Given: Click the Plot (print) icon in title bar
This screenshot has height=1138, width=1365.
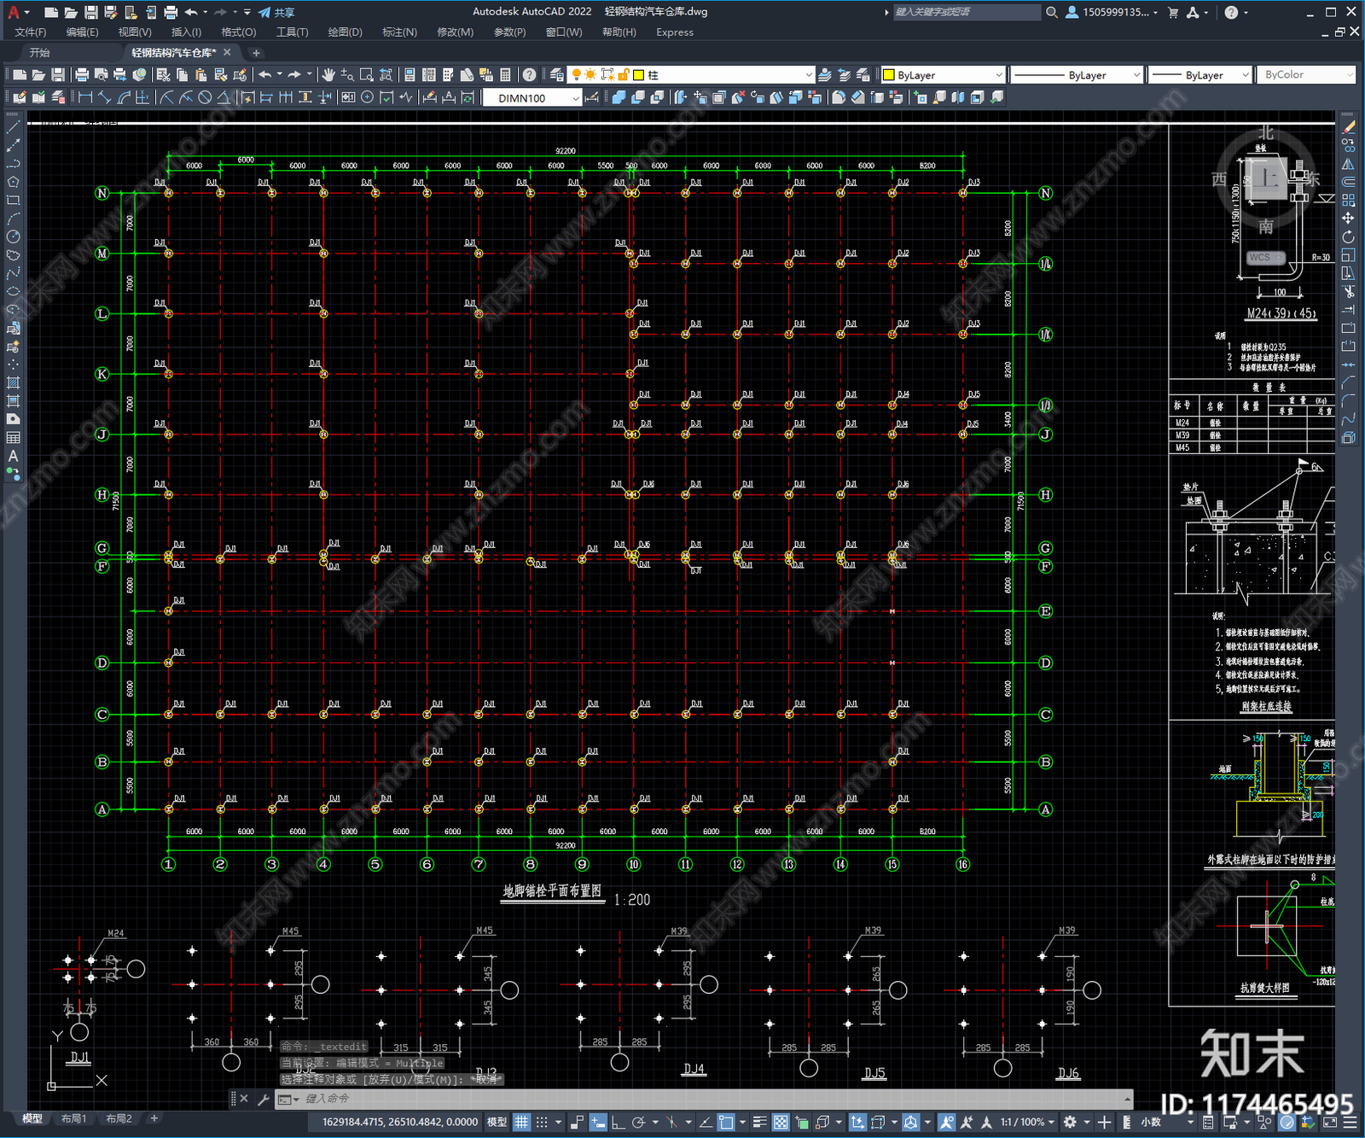Looking at the screenshot, I should 171,12.
